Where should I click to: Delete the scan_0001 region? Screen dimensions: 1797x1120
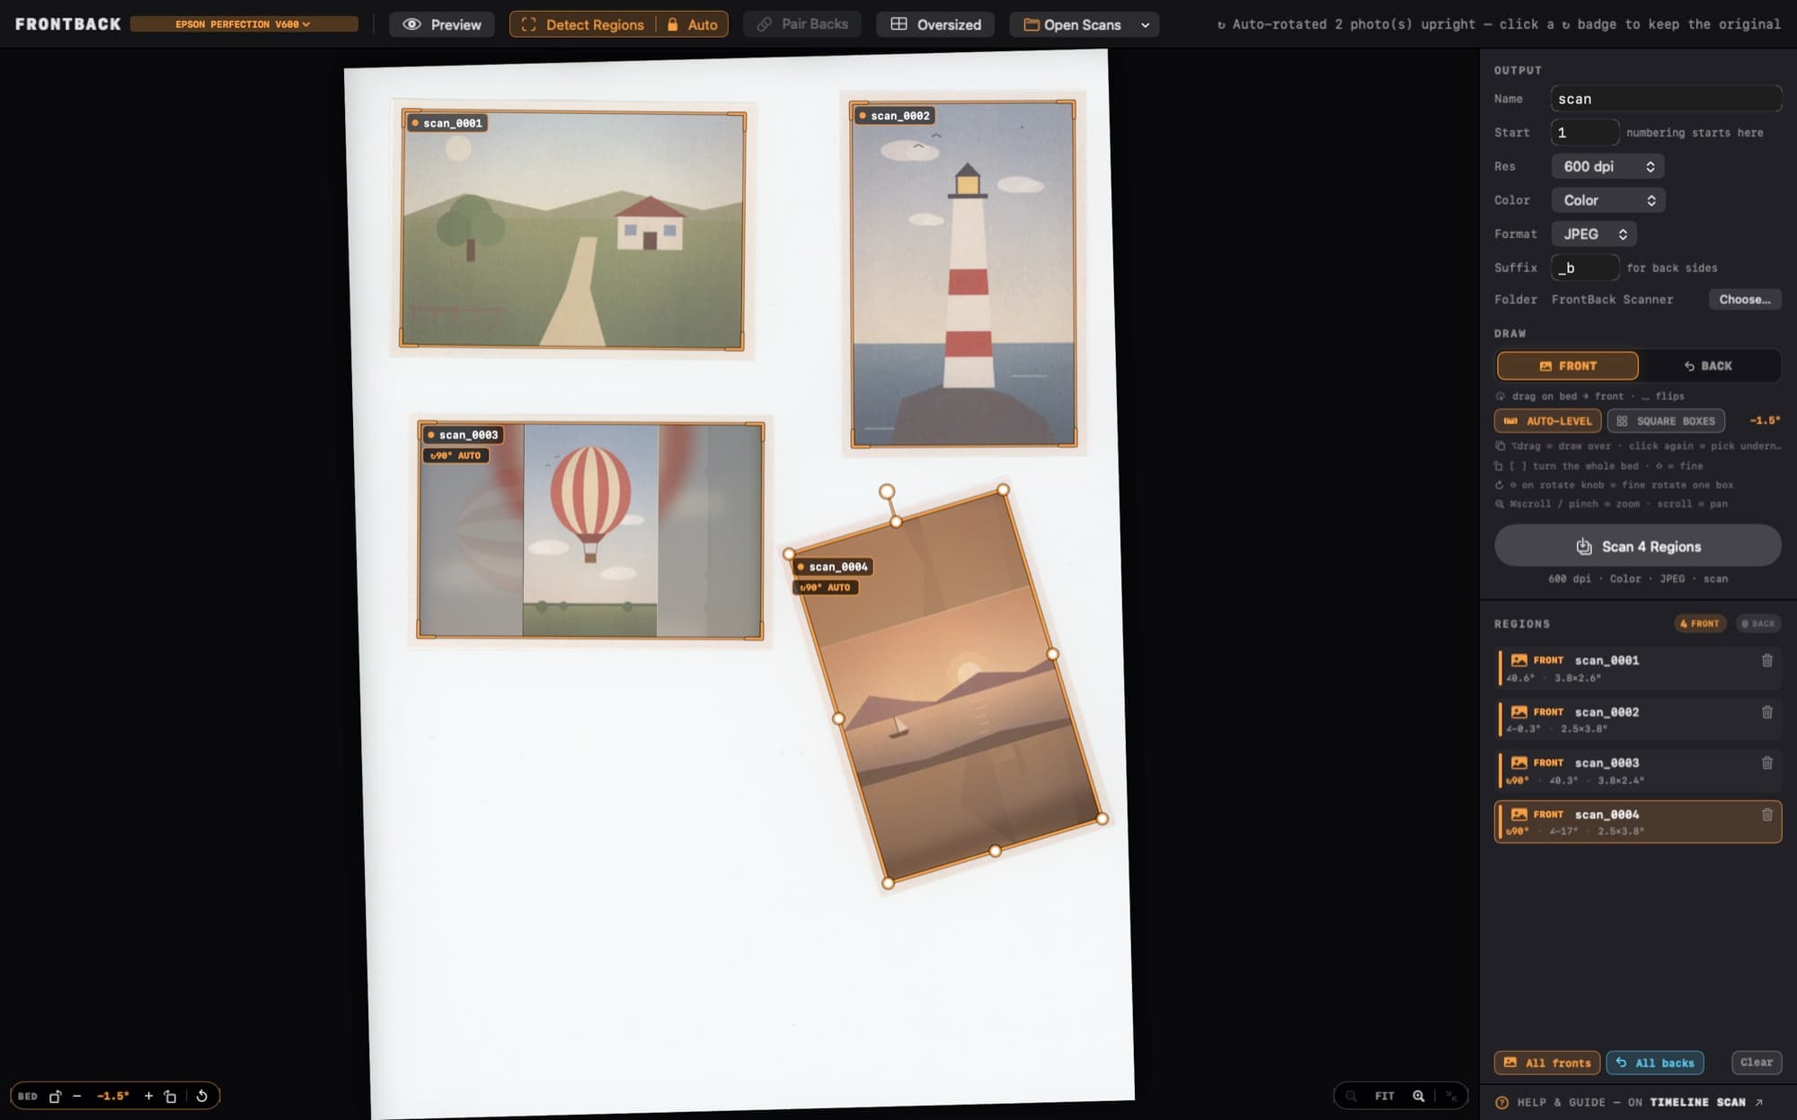(x=1767, y=660)
